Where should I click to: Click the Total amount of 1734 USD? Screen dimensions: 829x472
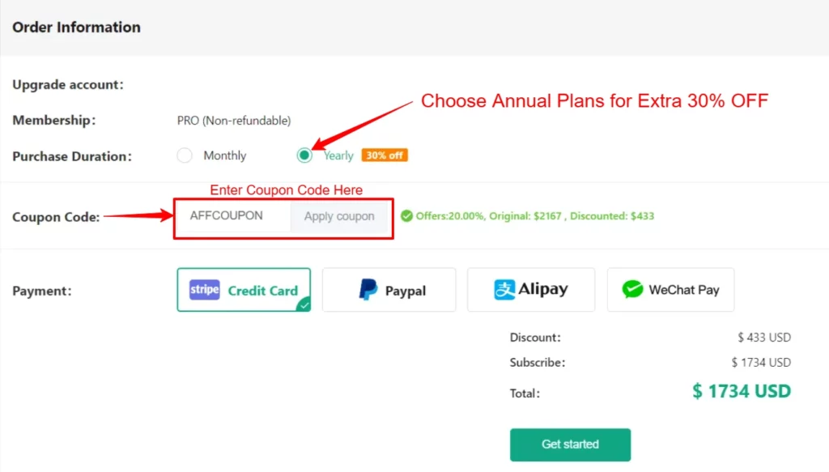(x=740, y=391)
